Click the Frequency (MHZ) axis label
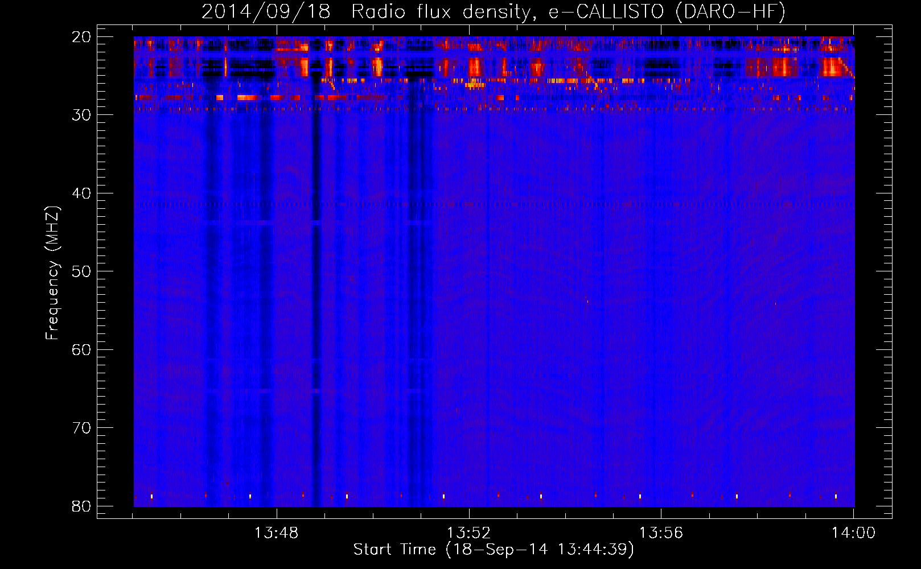921x569 pixels. pos(52,273)
